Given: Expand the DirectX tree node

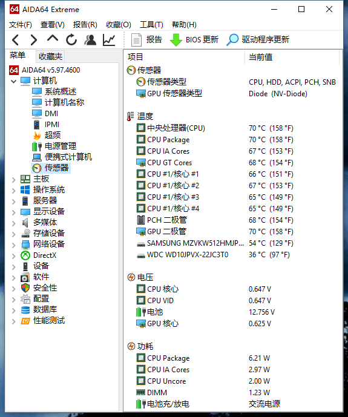Looking at the screenshot, I should click(13, 256).
